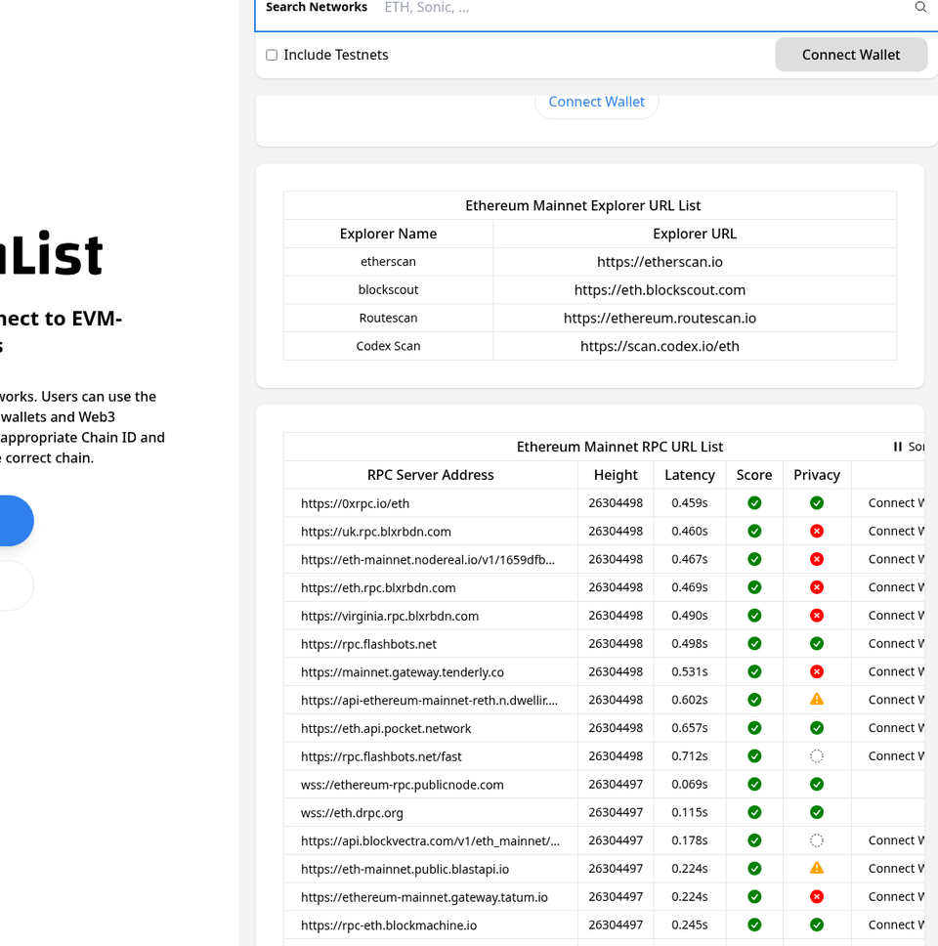Image resolution: width=938 pixels, height=946 pixels.
Task: Click the dotted privacy circle for api.blockvectra.com row
Action: tap(817, 840)
